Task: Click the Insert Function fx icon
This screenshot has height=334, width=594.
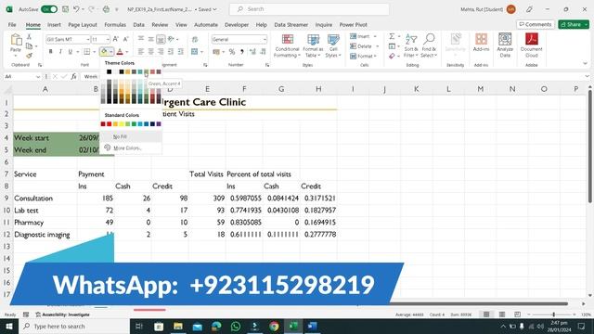Action: 73,76
